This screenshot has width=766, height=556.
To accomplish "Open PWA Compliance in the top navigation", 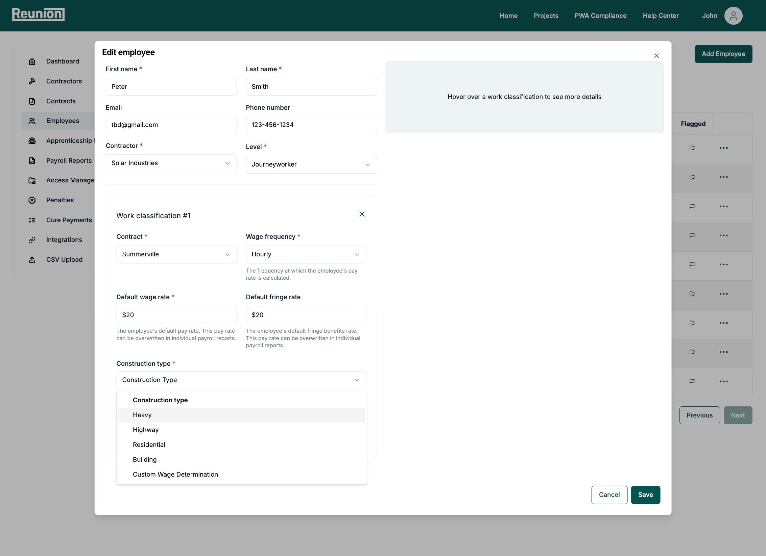I will [600, 16].
